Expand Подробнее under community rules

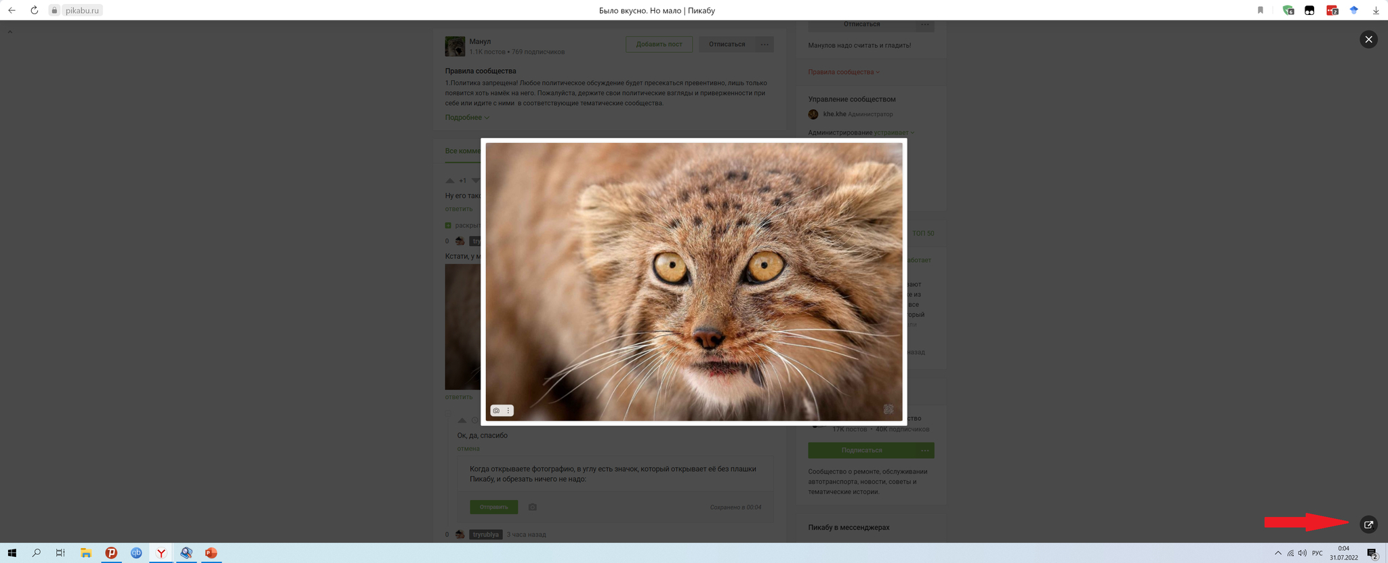[466, 118]
